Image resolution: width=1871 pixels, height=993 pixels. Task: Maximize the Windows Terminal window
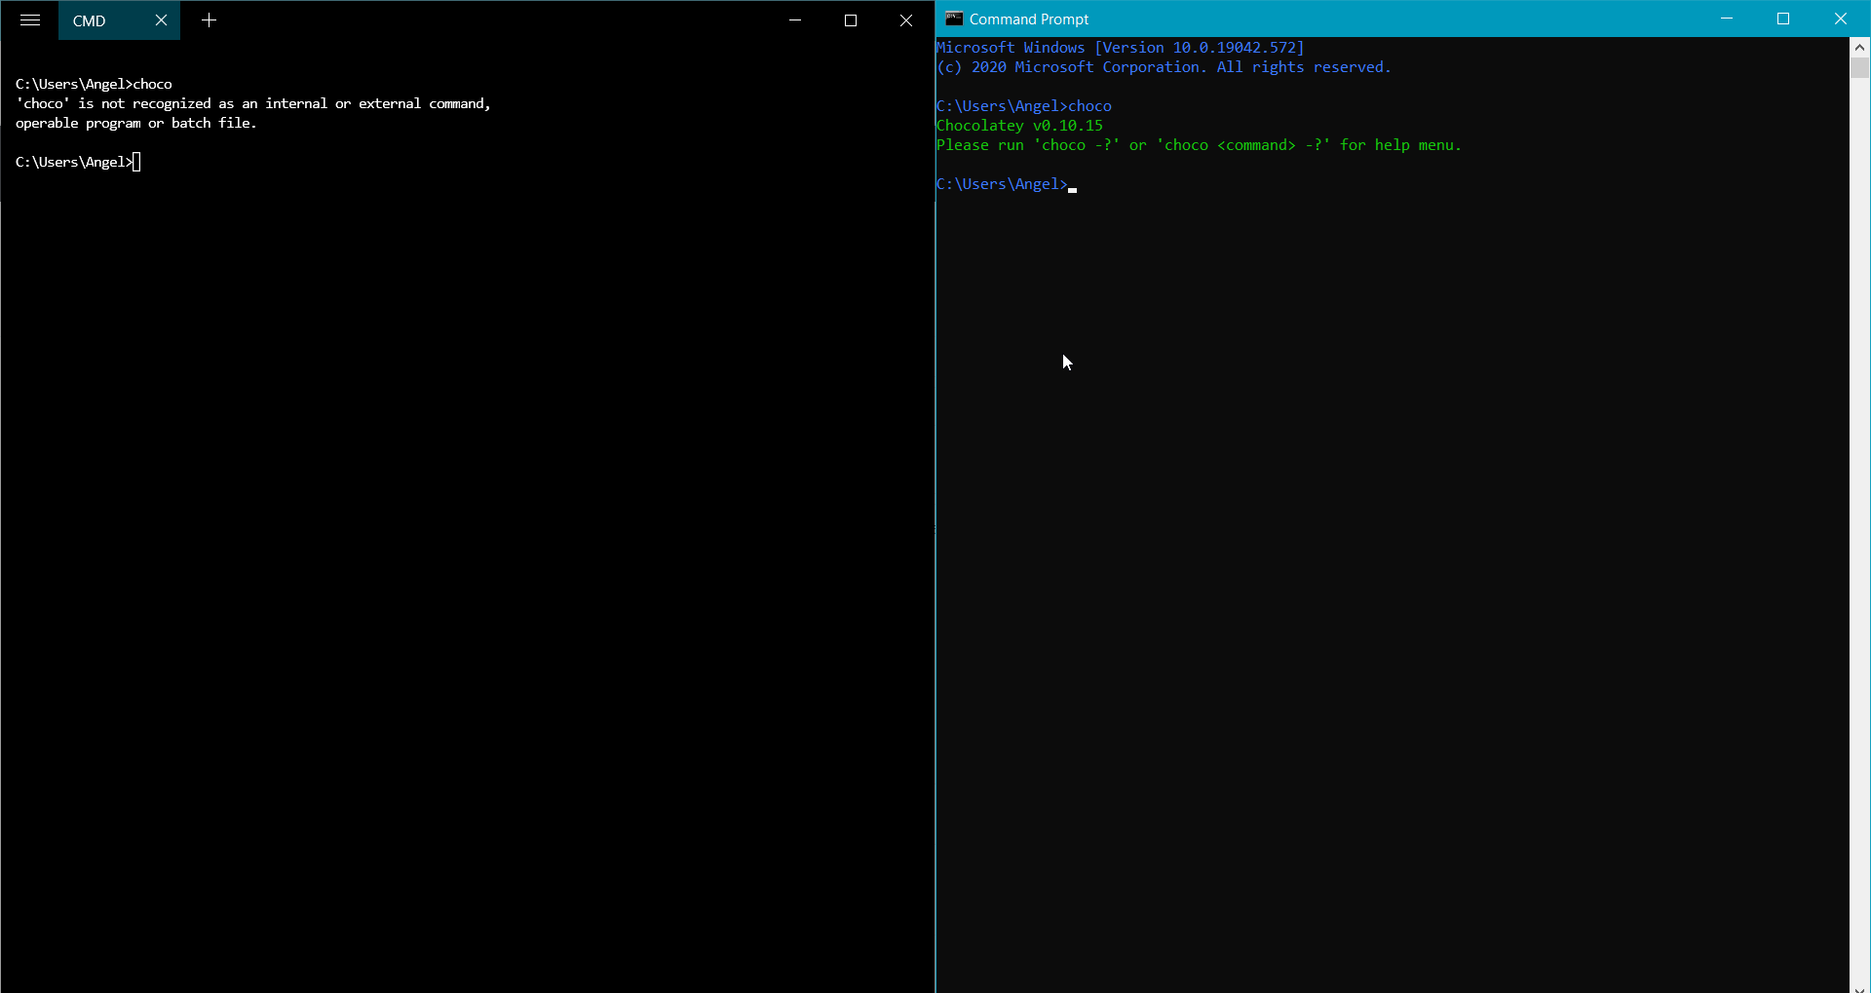pos(850,19)
